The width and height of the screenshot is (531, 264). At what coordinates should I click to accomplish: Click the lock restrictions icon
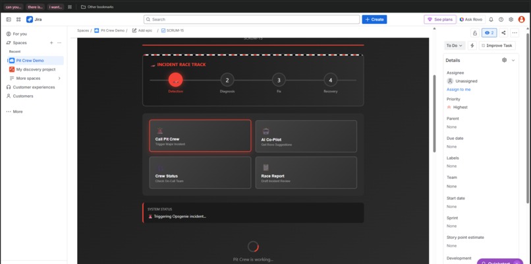click(x=475, y=33)
